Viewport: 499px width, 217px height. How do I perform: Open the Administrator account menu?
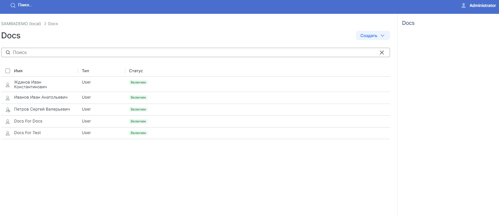tap(482, 6)
